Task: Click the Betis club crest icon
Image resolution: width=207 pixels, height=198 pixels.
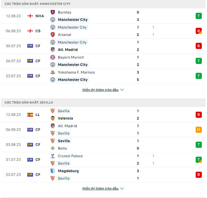Action: point(53,148)
